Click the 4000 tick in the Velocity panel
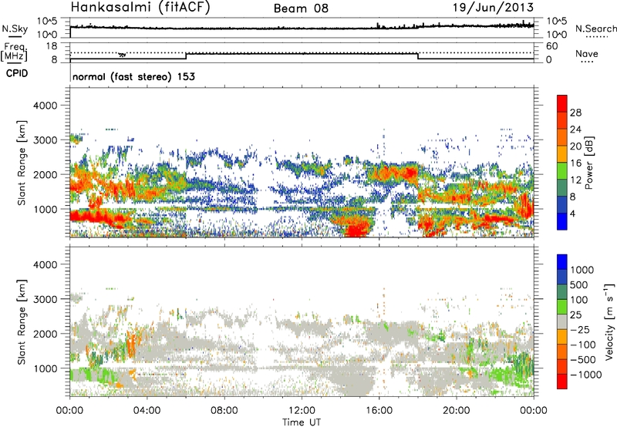Image resolution: width=617 pixels, height=427 pixels. 46,264
